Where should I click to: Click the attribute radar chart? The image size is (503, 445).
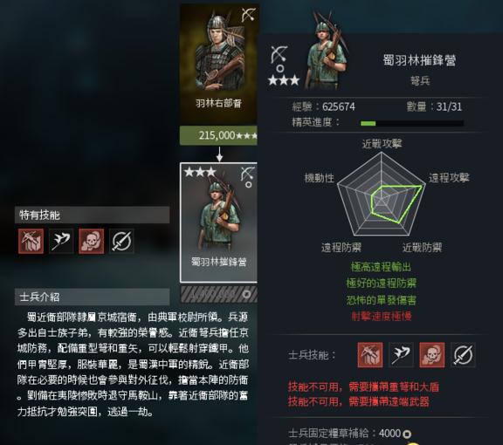pos(381,194)
